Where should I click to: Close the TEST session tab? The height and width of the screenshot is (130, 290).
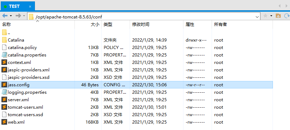(x=30, y=7)
